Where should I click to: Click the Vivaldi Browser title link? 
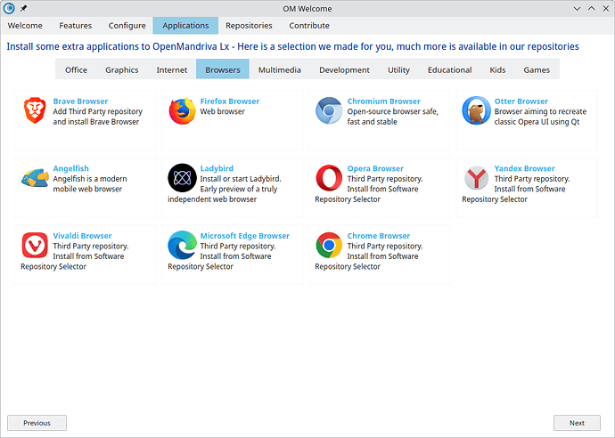[82, 236]
